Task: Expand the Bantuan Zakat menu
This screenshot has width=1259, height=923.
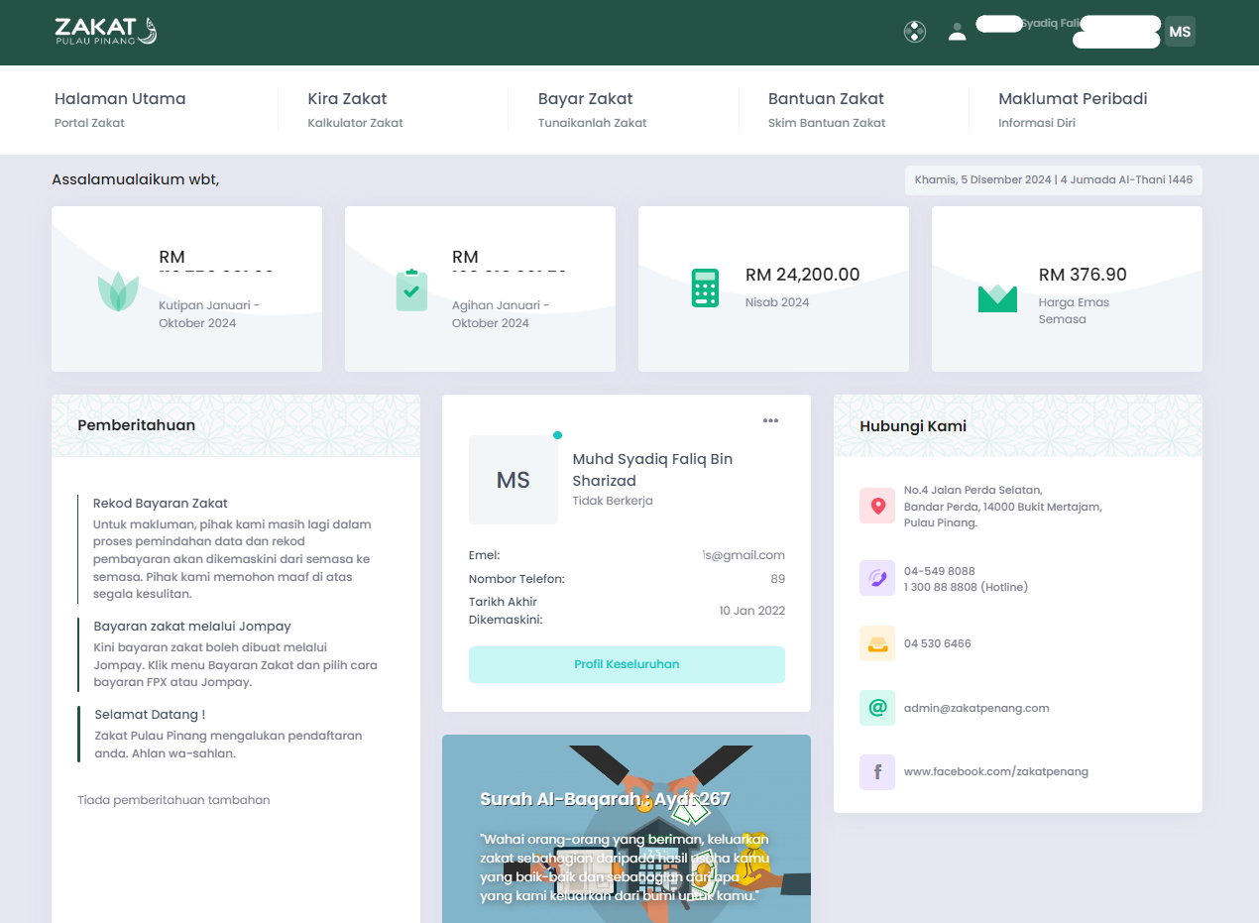Action: pos(826,99)
